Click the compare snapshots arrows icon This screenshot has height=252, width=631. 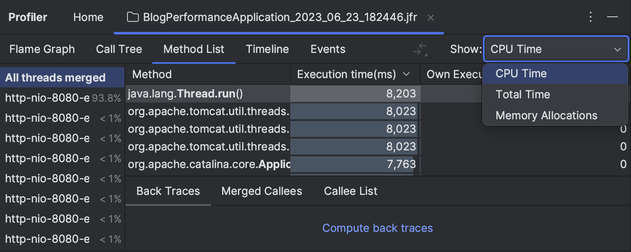point(420,50)
